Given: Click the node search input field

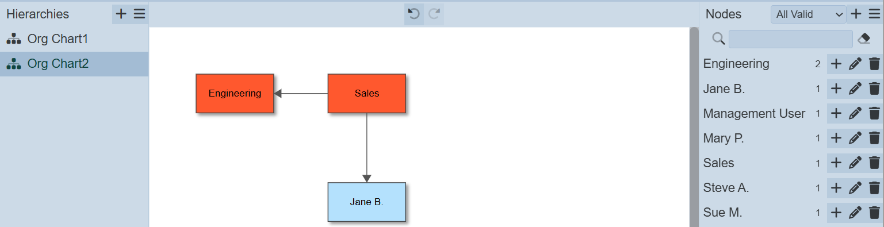Looking at the screenshot, I should click(x=790, y=39).
